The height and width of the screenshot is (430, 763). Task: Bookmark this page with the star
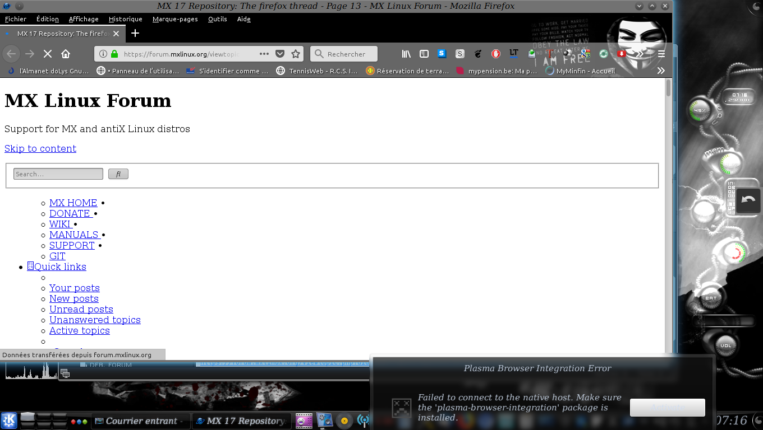pyautogui.click(x=296, y=54)
